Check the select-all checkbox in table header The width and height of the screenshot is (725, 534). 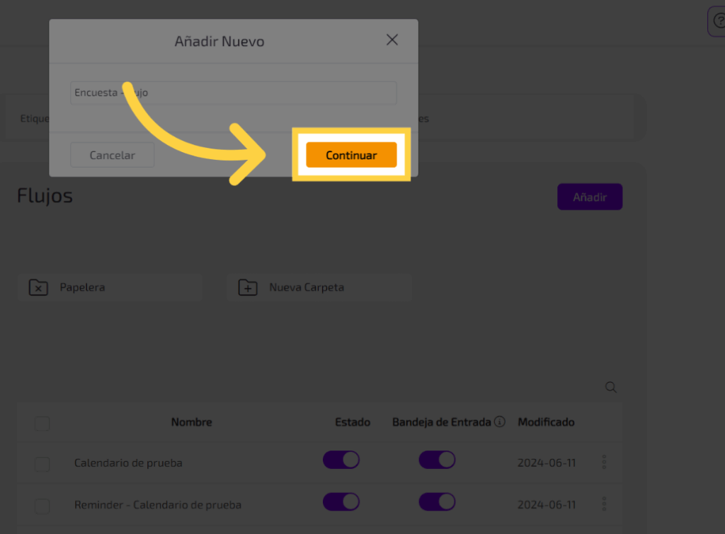pyautogui.click(x=42, y=424)
